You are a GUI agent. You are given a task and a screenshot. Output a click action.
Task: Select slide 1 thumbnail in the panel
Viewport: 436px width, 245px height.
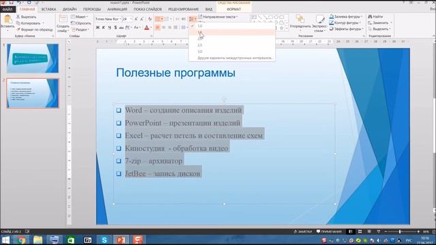coord(33,58)
